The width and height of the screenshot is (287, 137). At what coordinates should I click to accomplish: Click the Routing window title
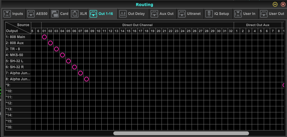tap(144, 5)
